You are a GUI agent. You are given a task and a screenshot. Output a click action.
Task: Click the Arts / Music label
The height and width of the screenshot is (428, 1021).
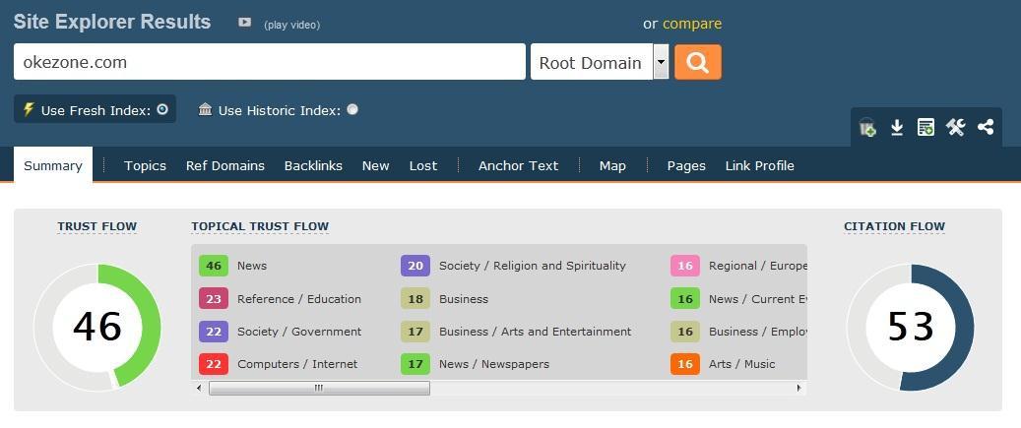pos(741,364)
